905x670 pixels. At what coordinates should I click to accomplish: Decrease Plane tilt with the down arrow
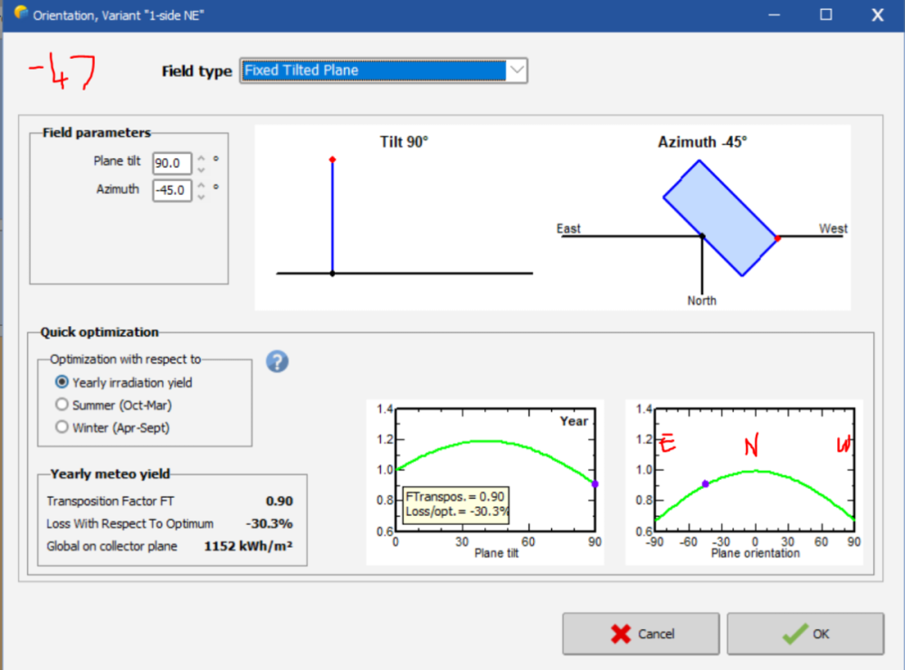click(x=201, y=169)
